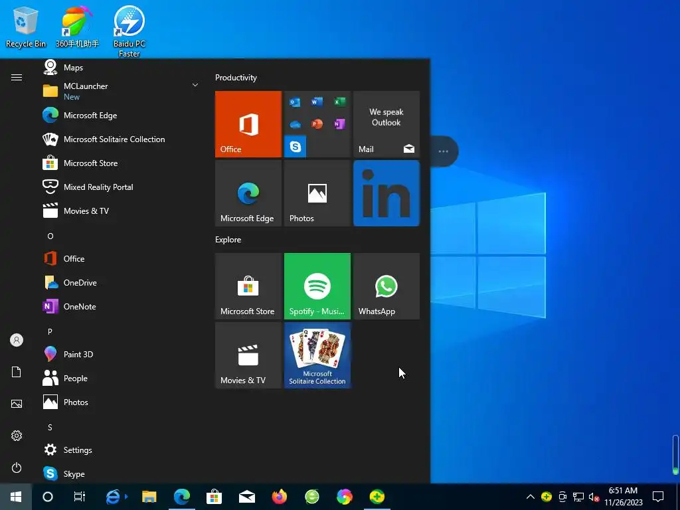Open the Microsoft Edge tile

coord(248,193)
